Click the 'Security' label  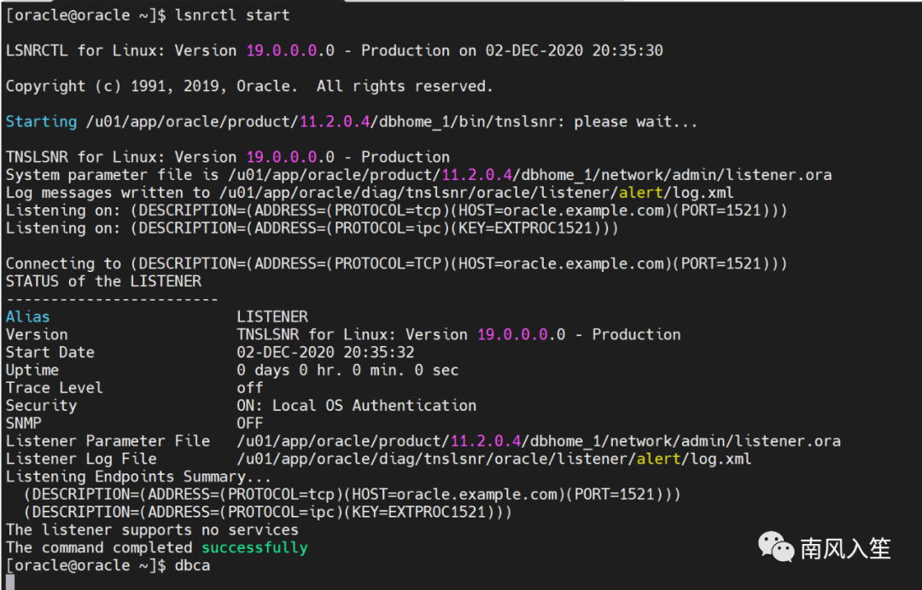point(41,406)
